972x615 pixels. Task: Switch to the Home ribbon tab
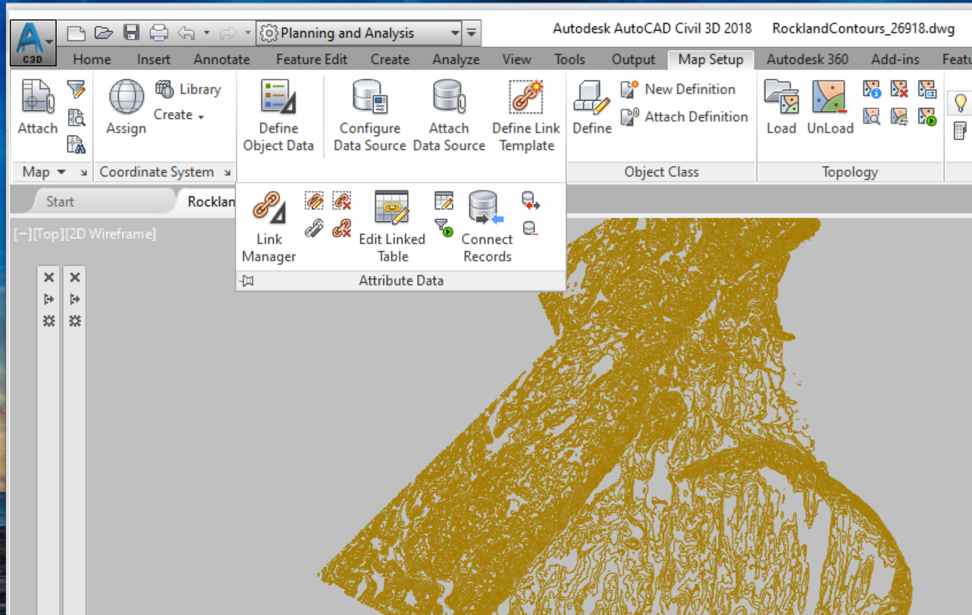tap(92, 60)
